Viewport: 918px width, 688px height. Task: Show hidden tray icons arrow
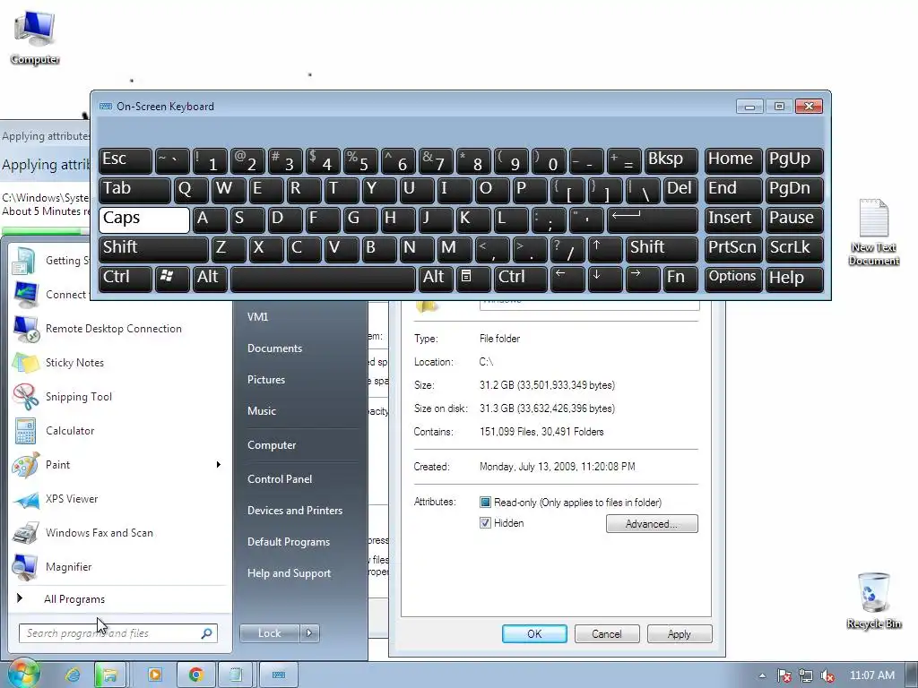[x=762, y=675]
